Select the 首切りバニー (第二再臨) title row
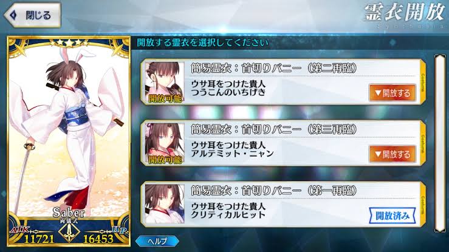 (x=273, y=69)
